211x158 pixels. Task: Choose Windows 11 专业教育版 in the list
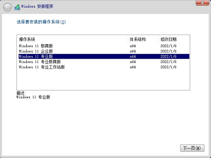[x=40, y=62]
